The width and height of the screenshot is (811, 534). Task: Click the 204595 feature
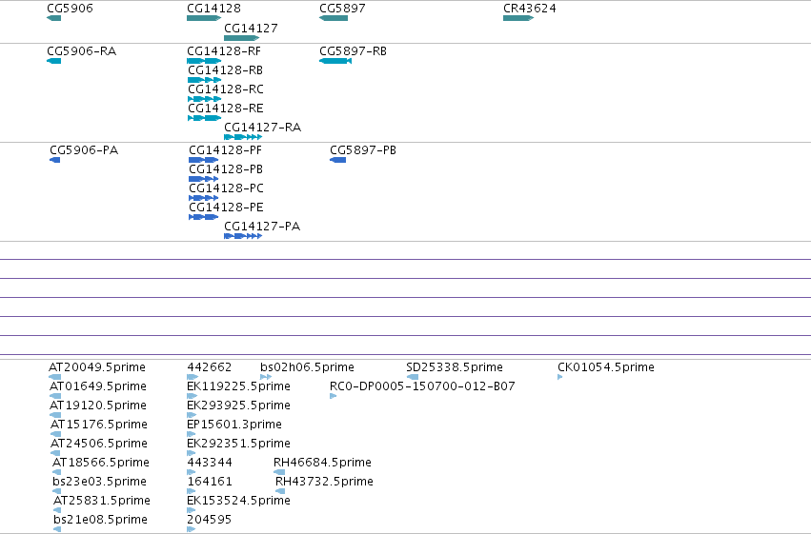pyautogui.click(x=192, y=529)
